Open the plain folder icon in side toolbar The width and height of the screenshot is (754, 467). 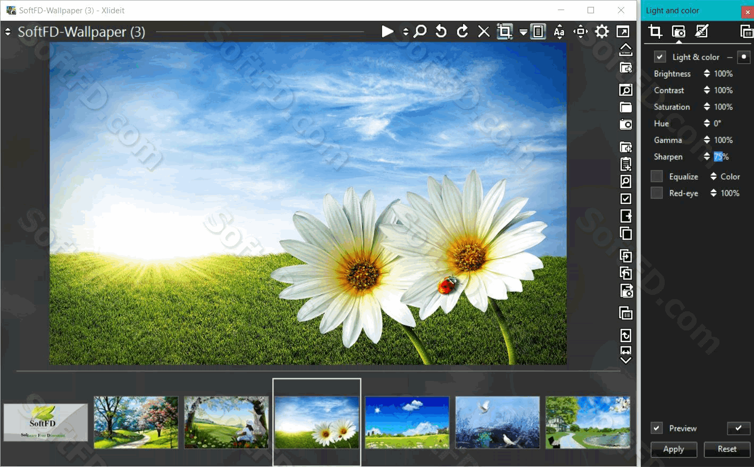626,107
